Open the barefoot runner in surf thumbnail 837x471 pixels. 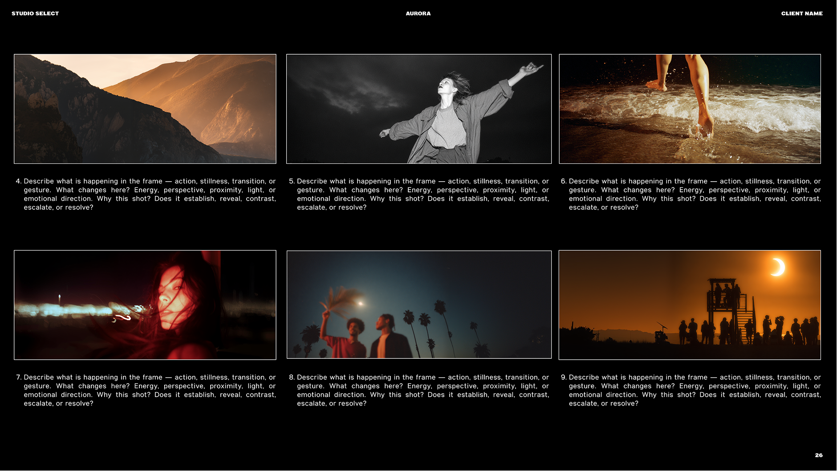pos(690,109)
